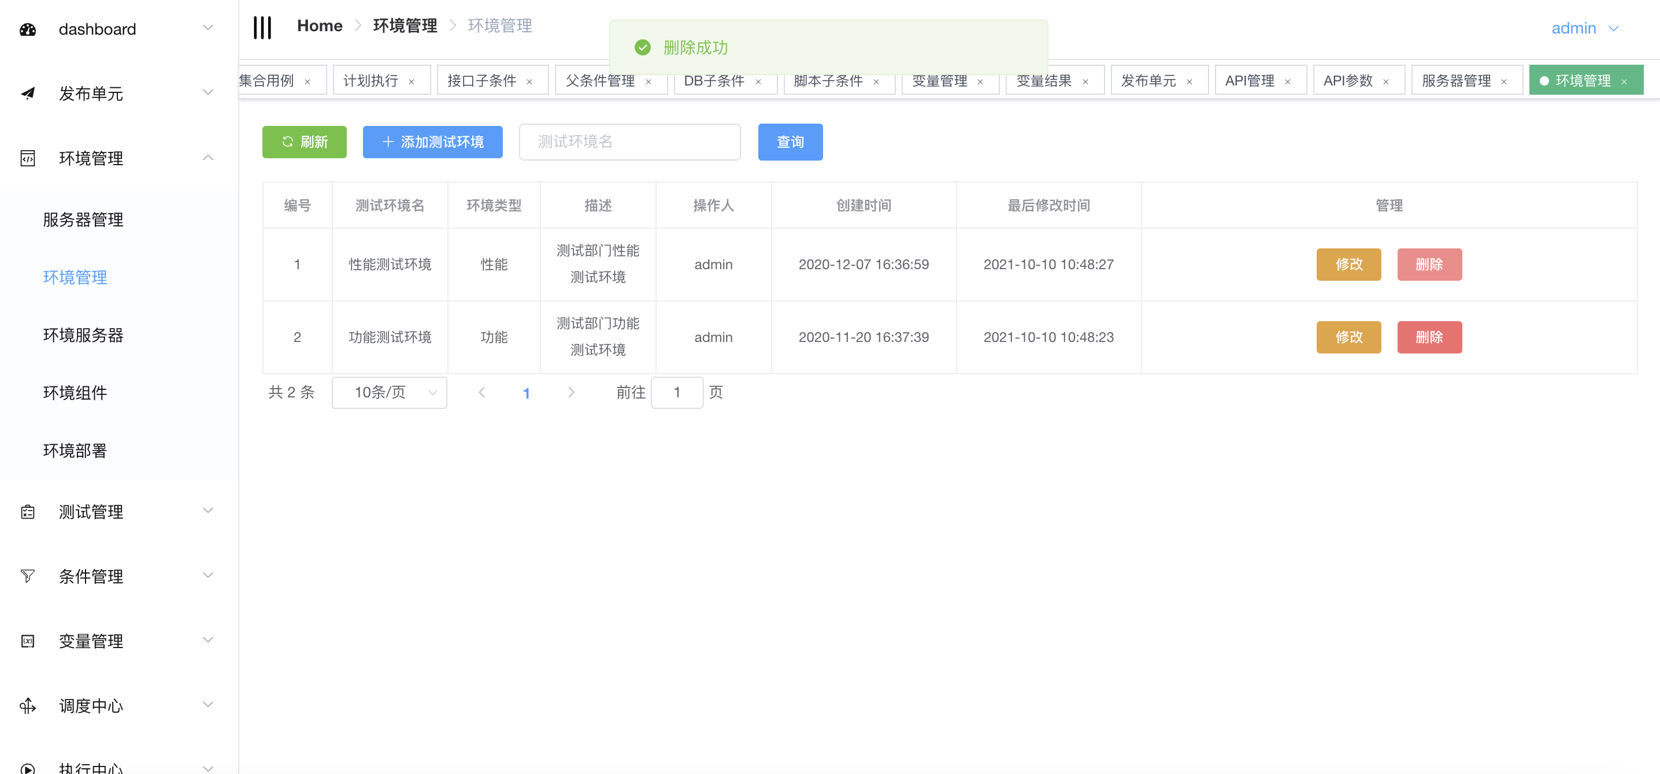Toggle the sidebar collapse hamburger icon
The height and width of the screenshot is (774, 1660).
[x=262, y=28]
